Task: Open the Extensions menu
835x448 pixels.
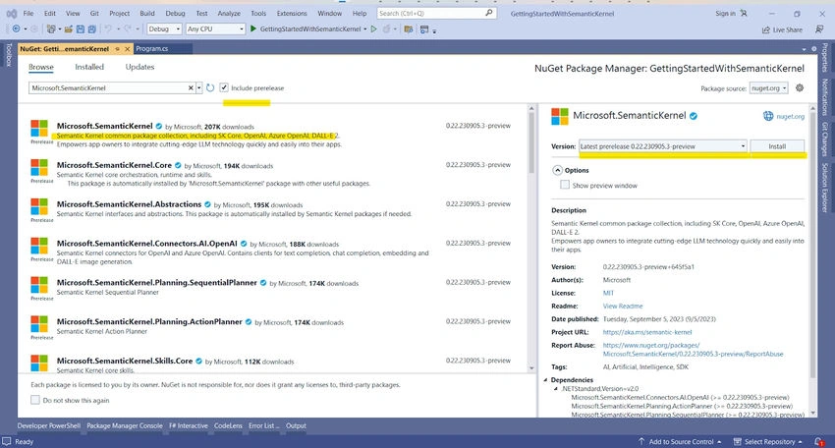Action: coord(292,14)
